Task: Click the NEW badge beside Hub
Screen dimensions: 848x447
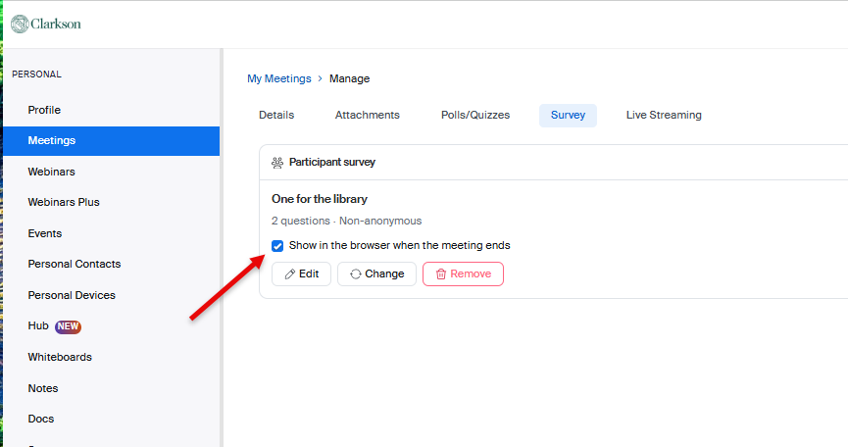Action: [69, 326]
